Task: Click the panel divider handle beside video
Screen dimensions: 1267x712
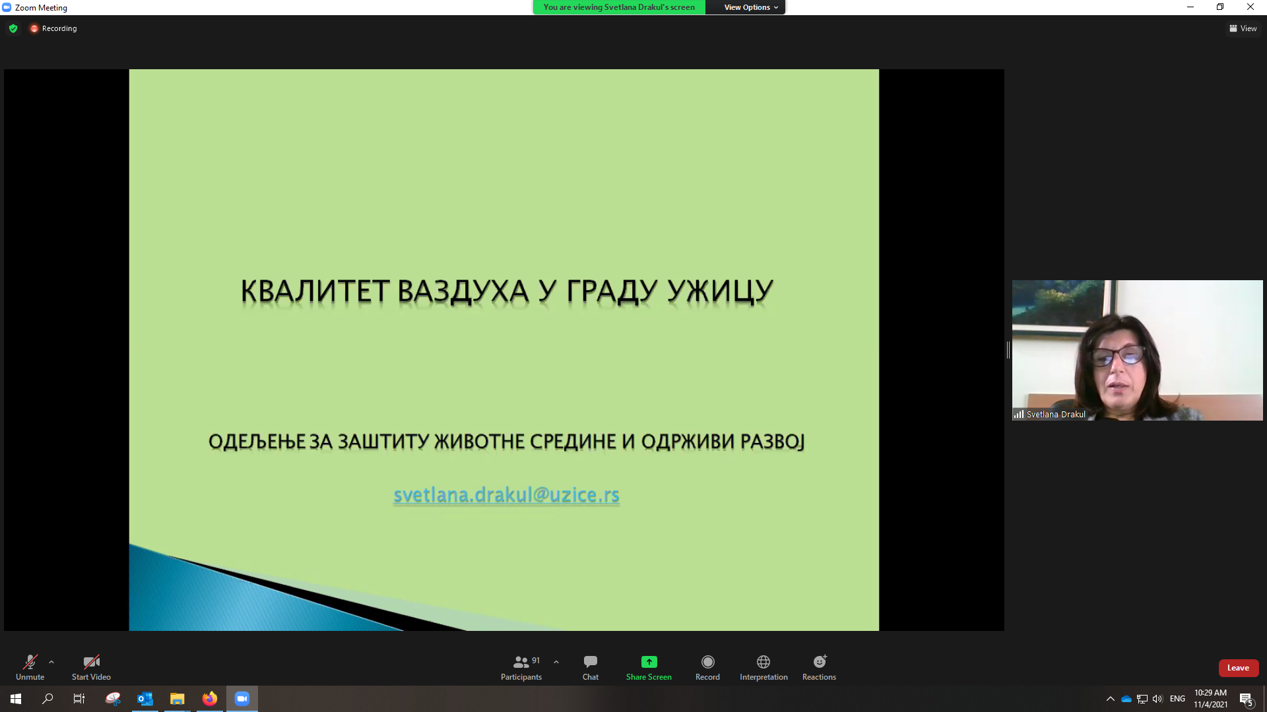Action: pyautogui.click(x=1008, y=350)
